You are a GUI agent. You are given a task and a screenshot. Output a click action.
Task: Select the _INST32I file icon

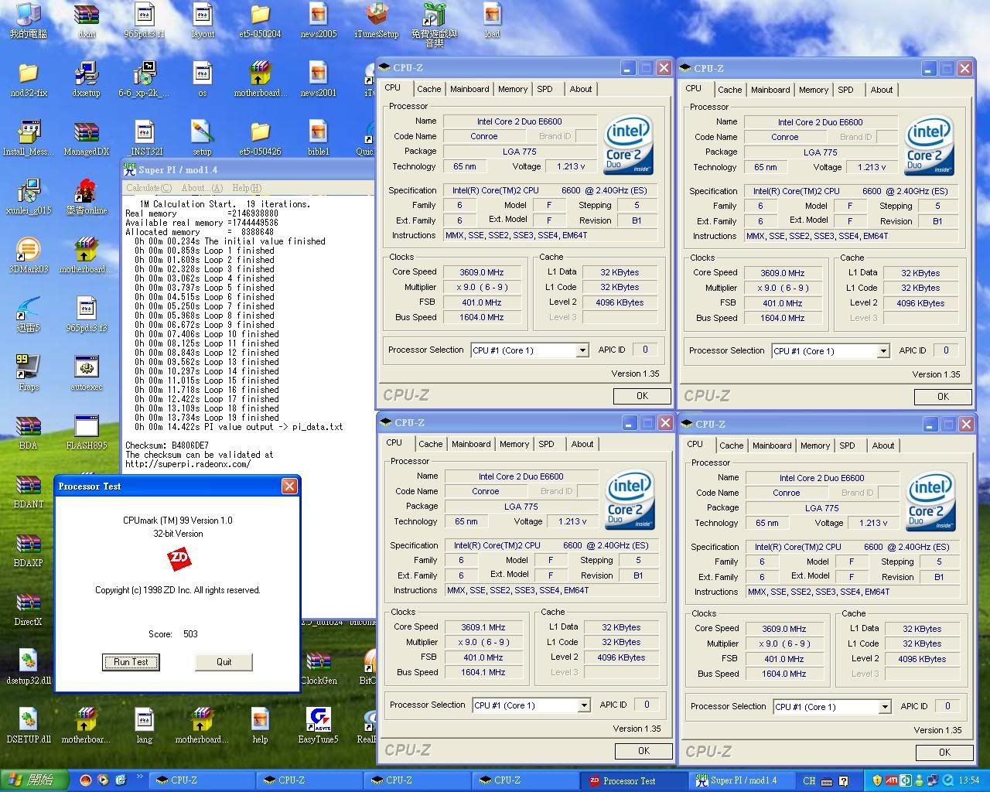145,138
